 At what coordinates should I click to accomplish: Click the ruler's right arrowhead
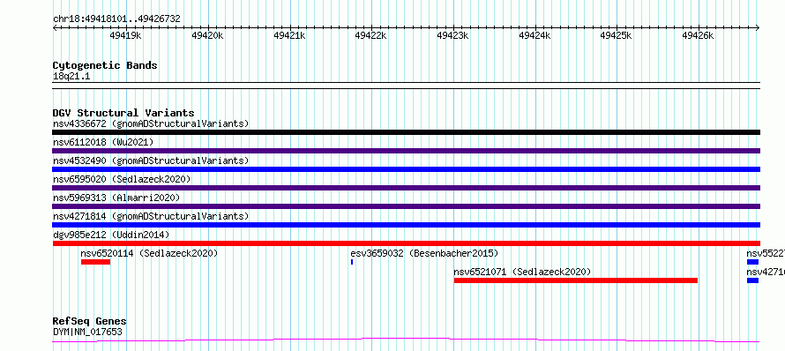758,28
